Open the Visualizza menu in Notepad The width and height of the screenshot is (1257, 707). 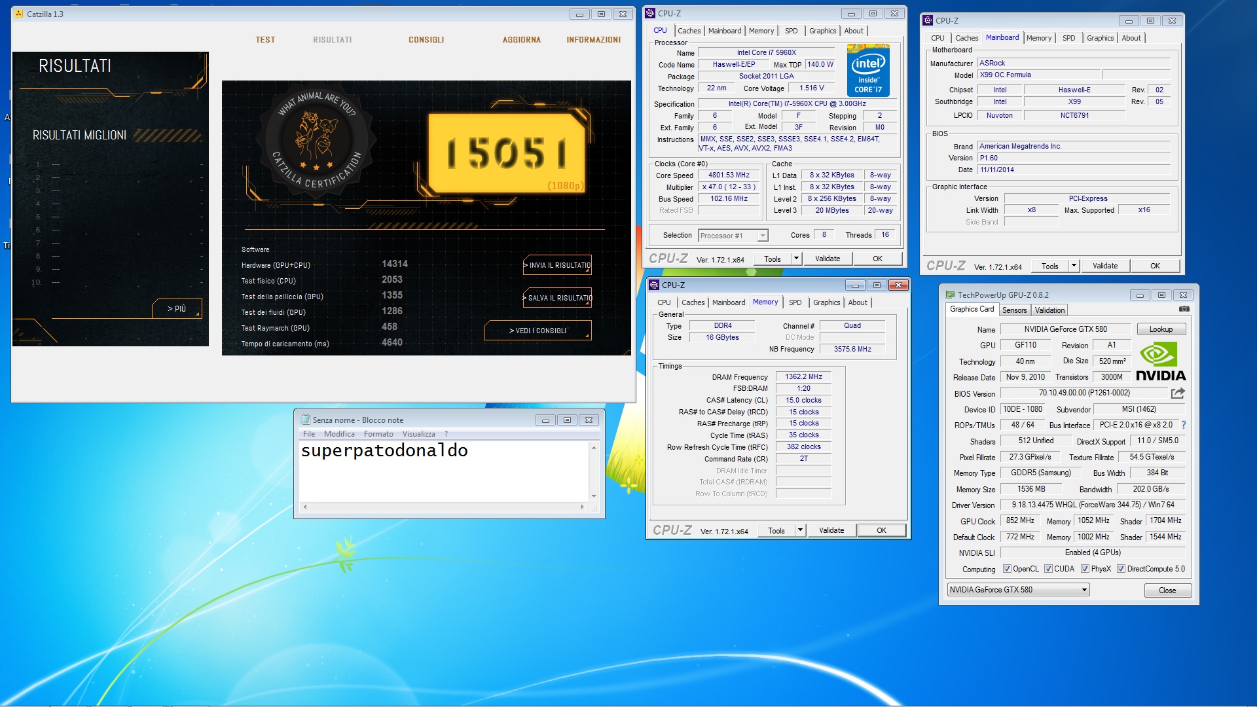pos(419,434)
